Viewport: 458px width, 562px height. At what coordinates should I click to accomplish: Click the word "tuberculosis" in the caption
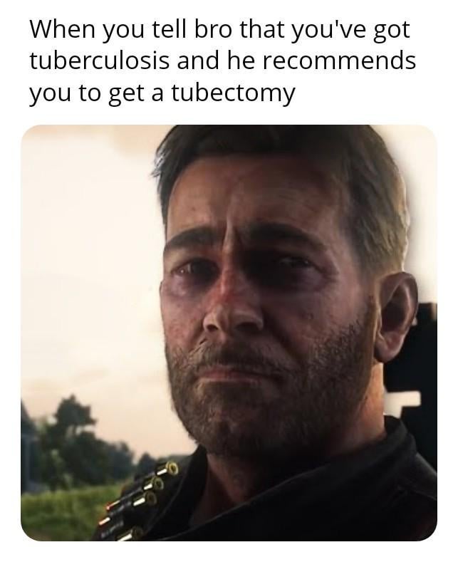pos(99,61)
